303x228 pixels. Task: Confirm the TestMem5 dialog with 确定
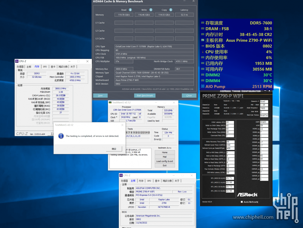[114, 149]
